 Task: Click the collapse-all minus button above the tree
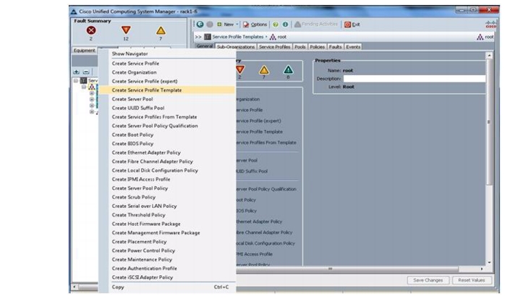click(86, 71)
